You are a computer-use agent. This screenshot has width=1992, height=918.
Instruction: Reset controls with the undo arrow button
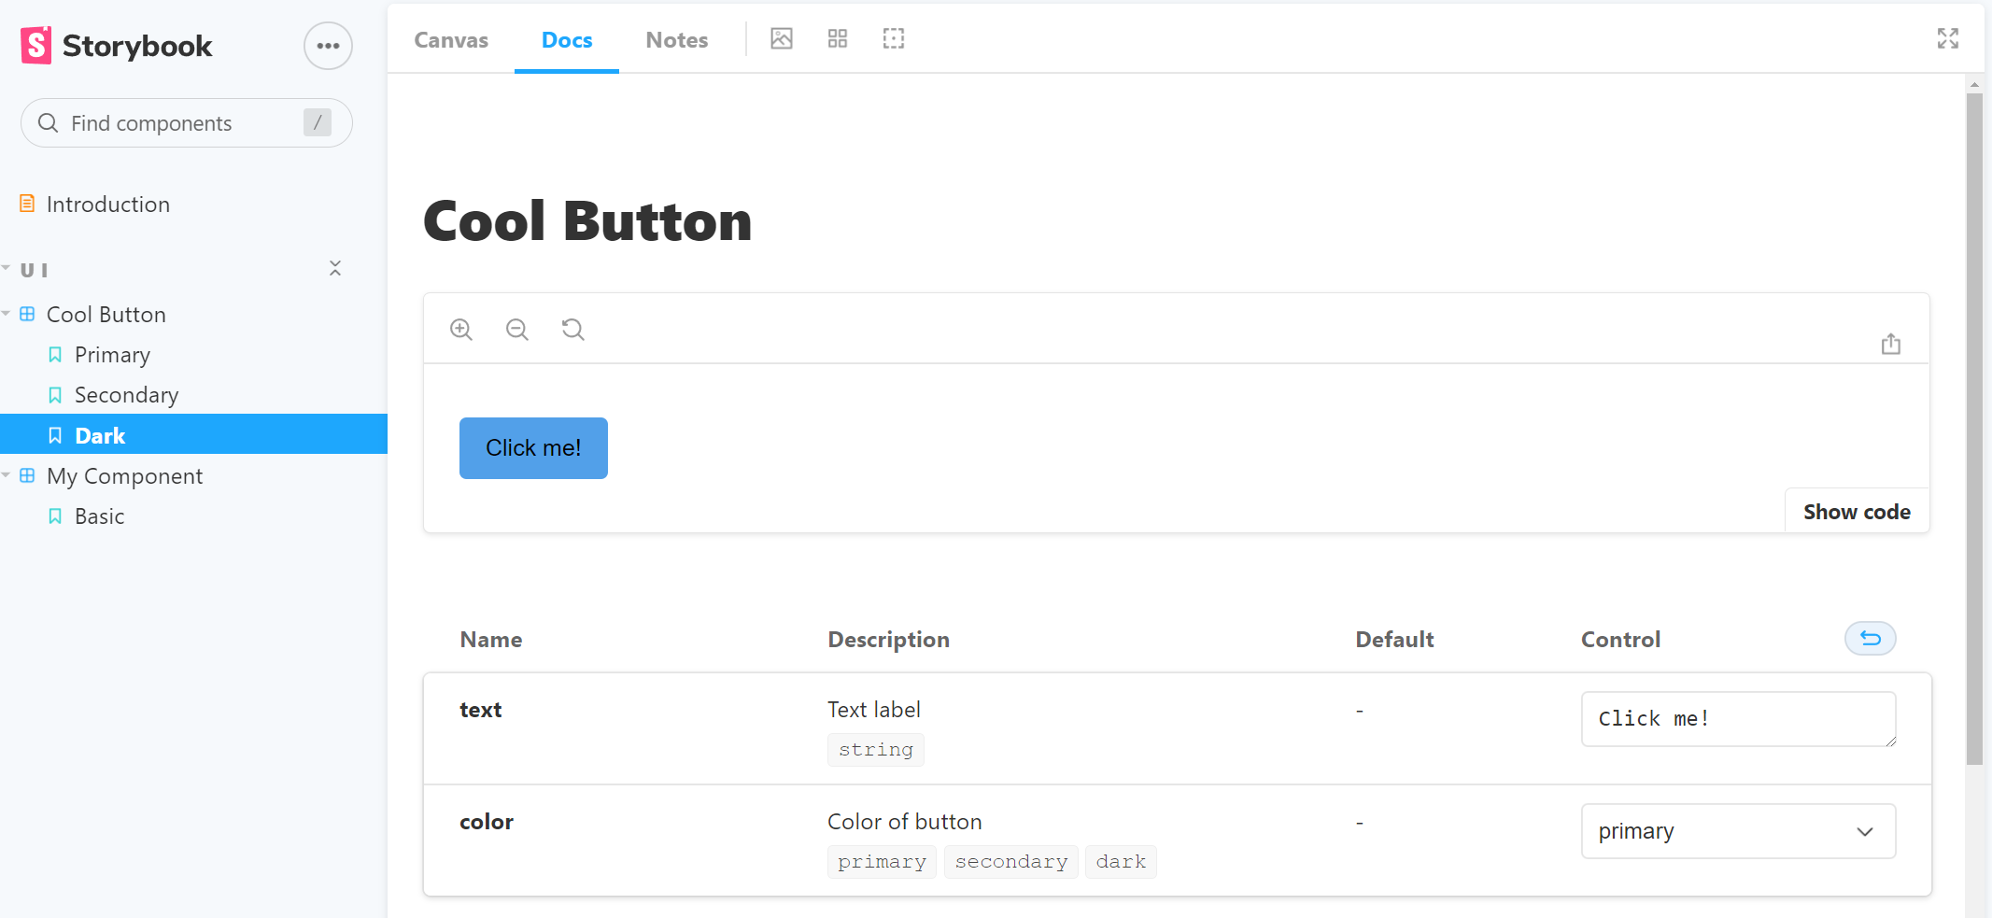pos(1870,639)
